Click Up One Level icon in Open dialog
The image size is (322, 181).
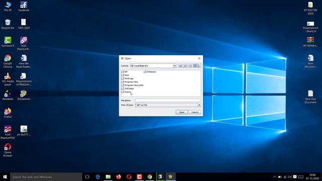point(180,66)
